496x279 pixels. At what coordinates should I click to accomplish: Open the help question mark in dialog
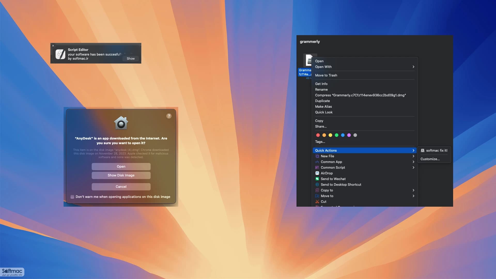(x=169, y=116)
